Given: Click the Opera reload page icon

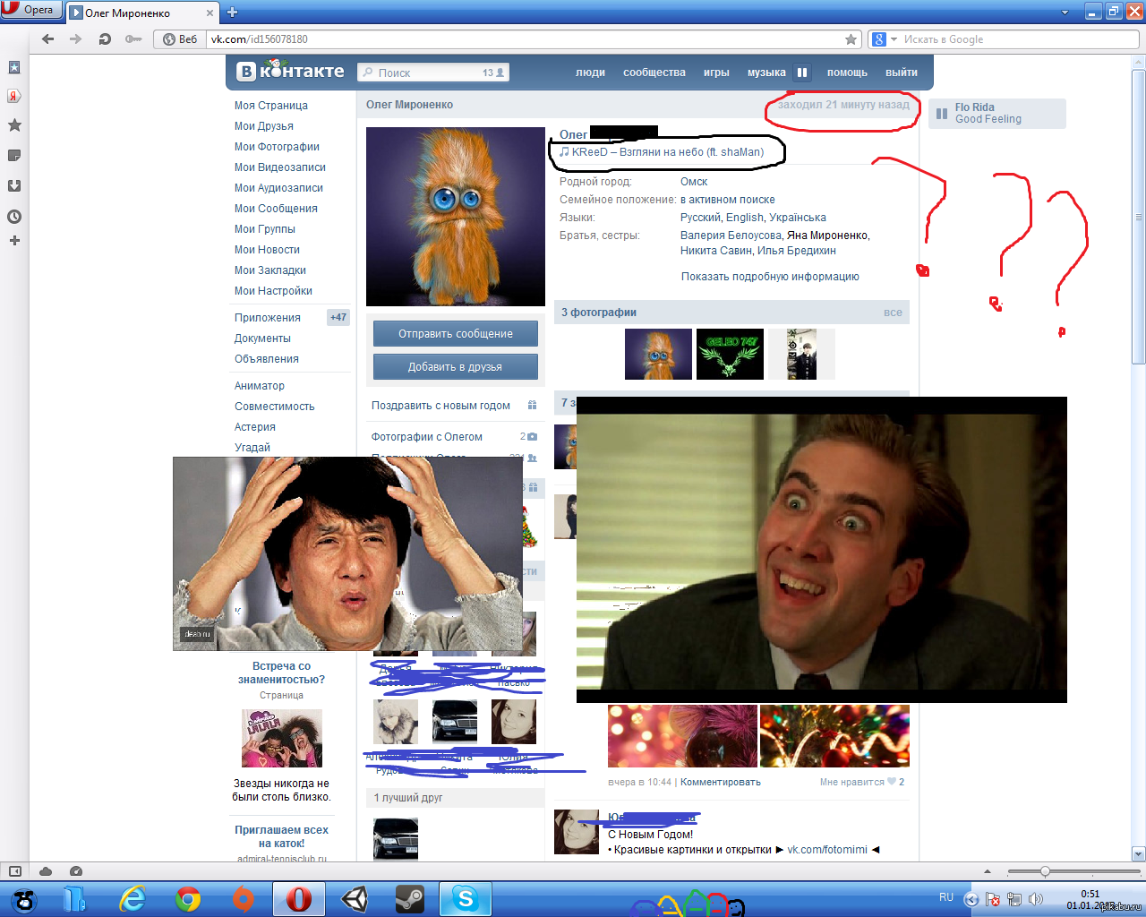Looking at the screenshot, I should coord(105,39).
